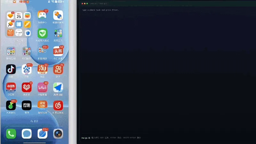The width and height of the screenshot is (256, 144).
Task: Tap the silent-mode bell status icon
Action: (x=49, y=2)
